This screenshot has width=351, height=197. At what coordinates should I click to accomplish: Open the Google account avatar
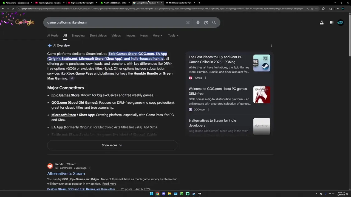[340, 22]
